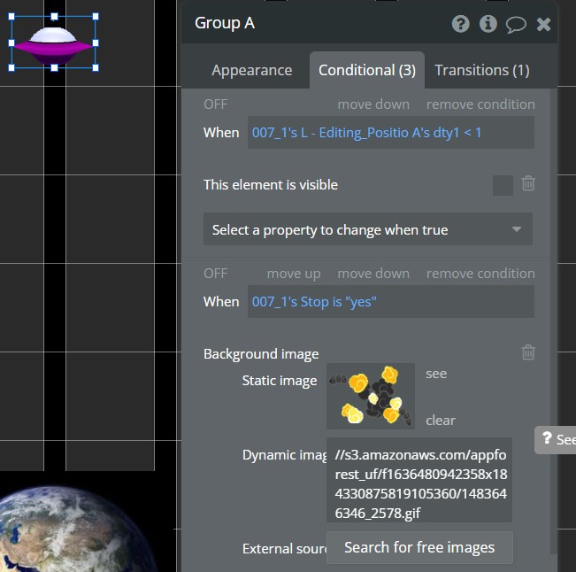
Task: Click the Group A panel title
Action: pos(225,23)
